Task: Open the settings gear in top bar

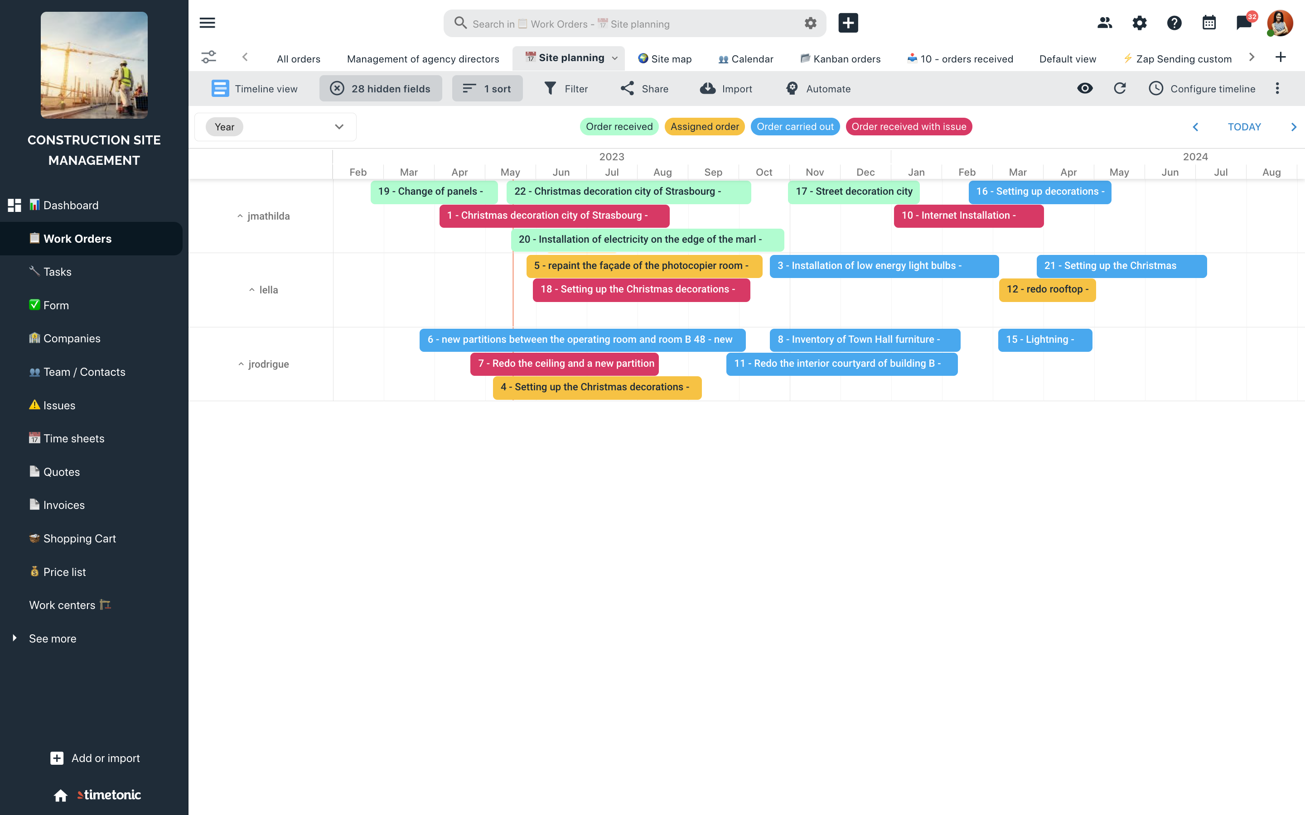Action: [1139, 23]
